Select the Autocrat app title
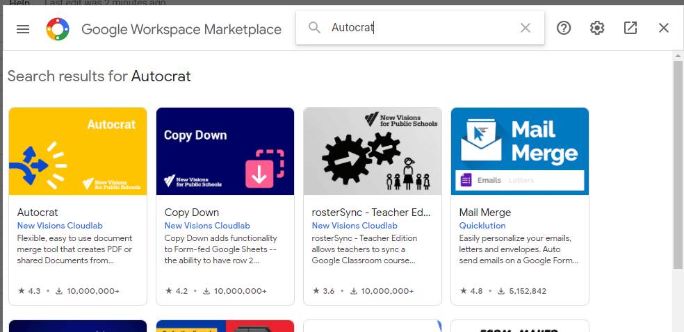684x332 pixels. (x=38, y=213)
